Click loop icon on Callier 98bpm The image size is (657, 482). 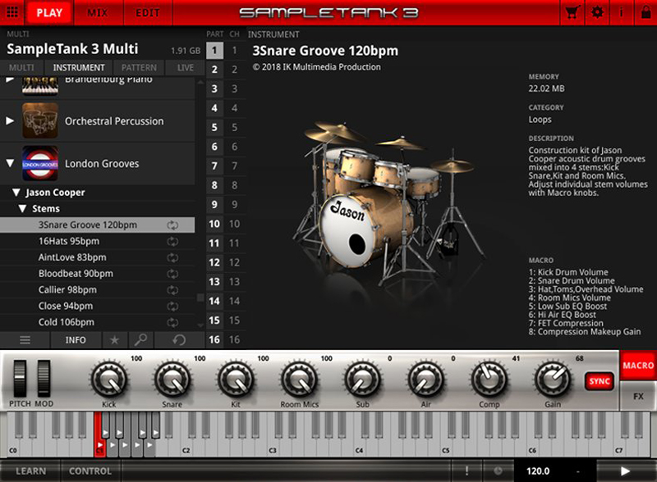pyautogui.click(x=172, y=290)
